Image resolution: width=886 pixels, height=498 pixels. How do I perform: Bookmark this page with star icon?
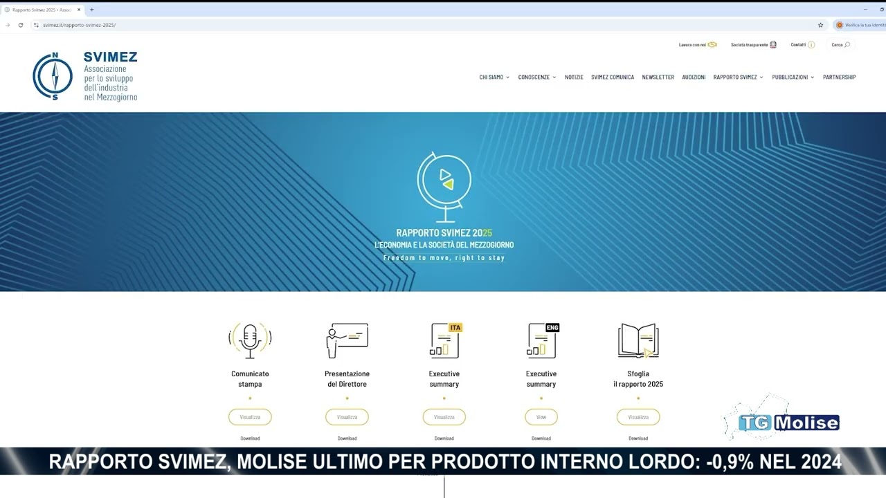click(x=820, y=25)
